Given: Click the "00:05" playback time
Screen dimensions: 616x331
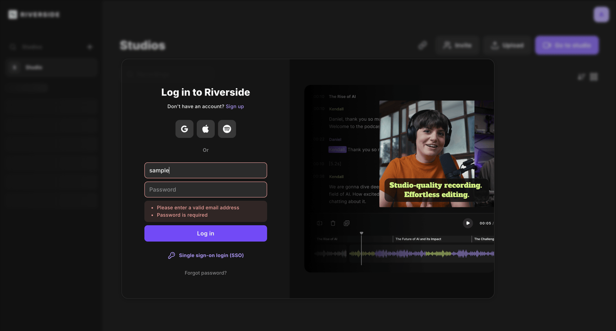Looking at the screenshot, I should coord(485,223).
